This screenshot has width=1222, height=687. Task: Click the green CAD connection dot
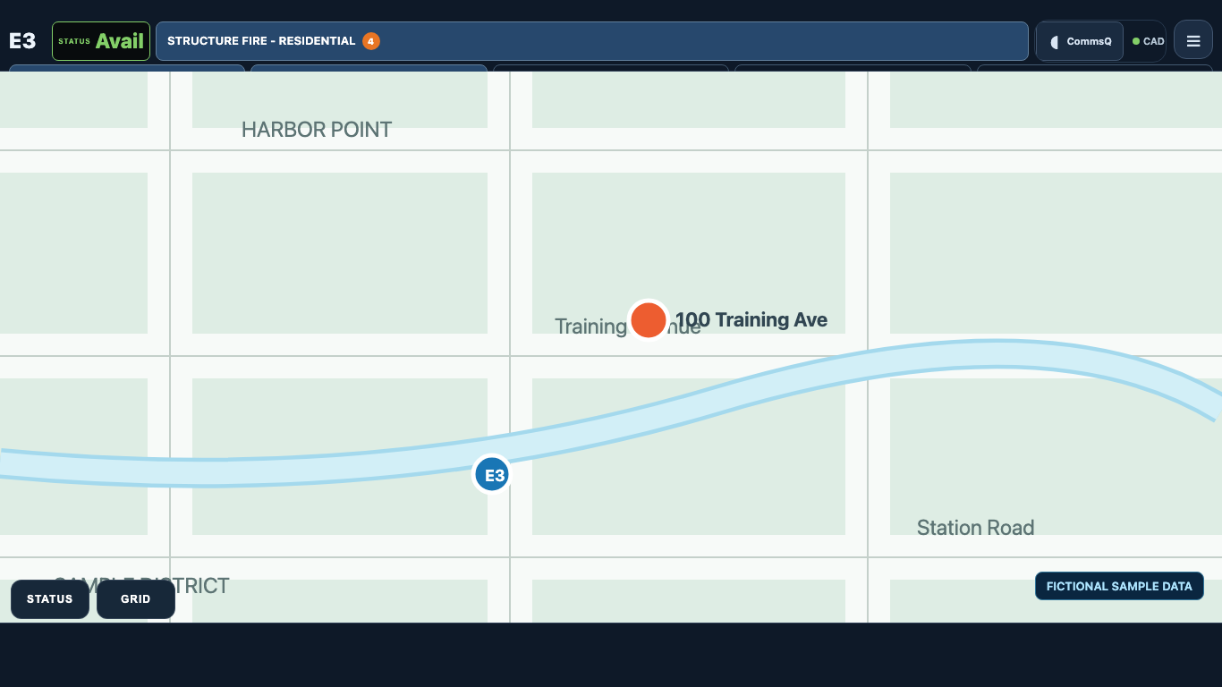point(1136,41)
